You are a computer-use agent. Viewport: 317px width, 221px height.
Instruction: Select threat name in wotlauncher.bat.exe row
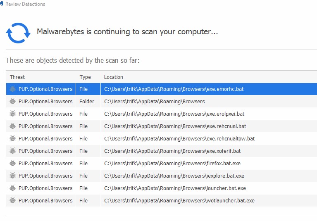click(45, 201)
